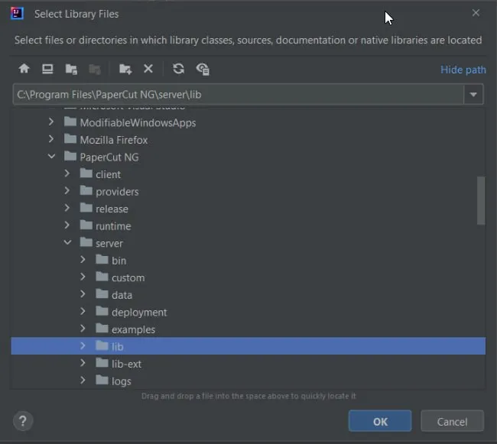Expand the selected lib folder chevron
The image size is (497, 444).
(83, 345)
